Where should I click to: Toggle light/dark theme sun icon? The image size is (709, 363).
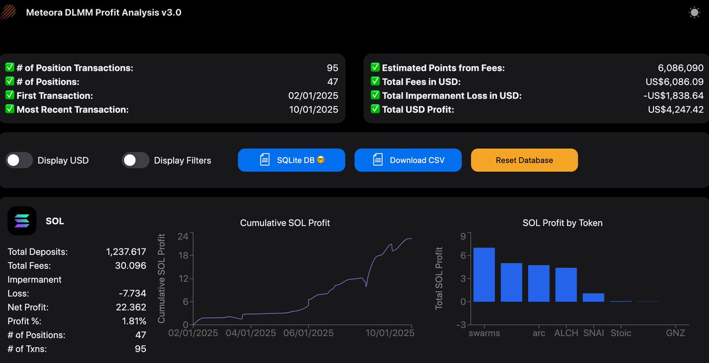coord(694,12)
